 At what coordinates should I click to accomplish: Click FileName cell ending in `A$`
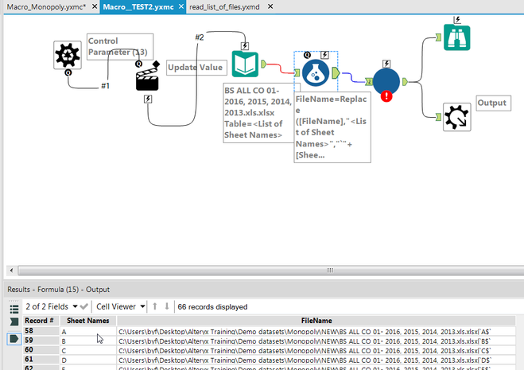tap(316, 332)
